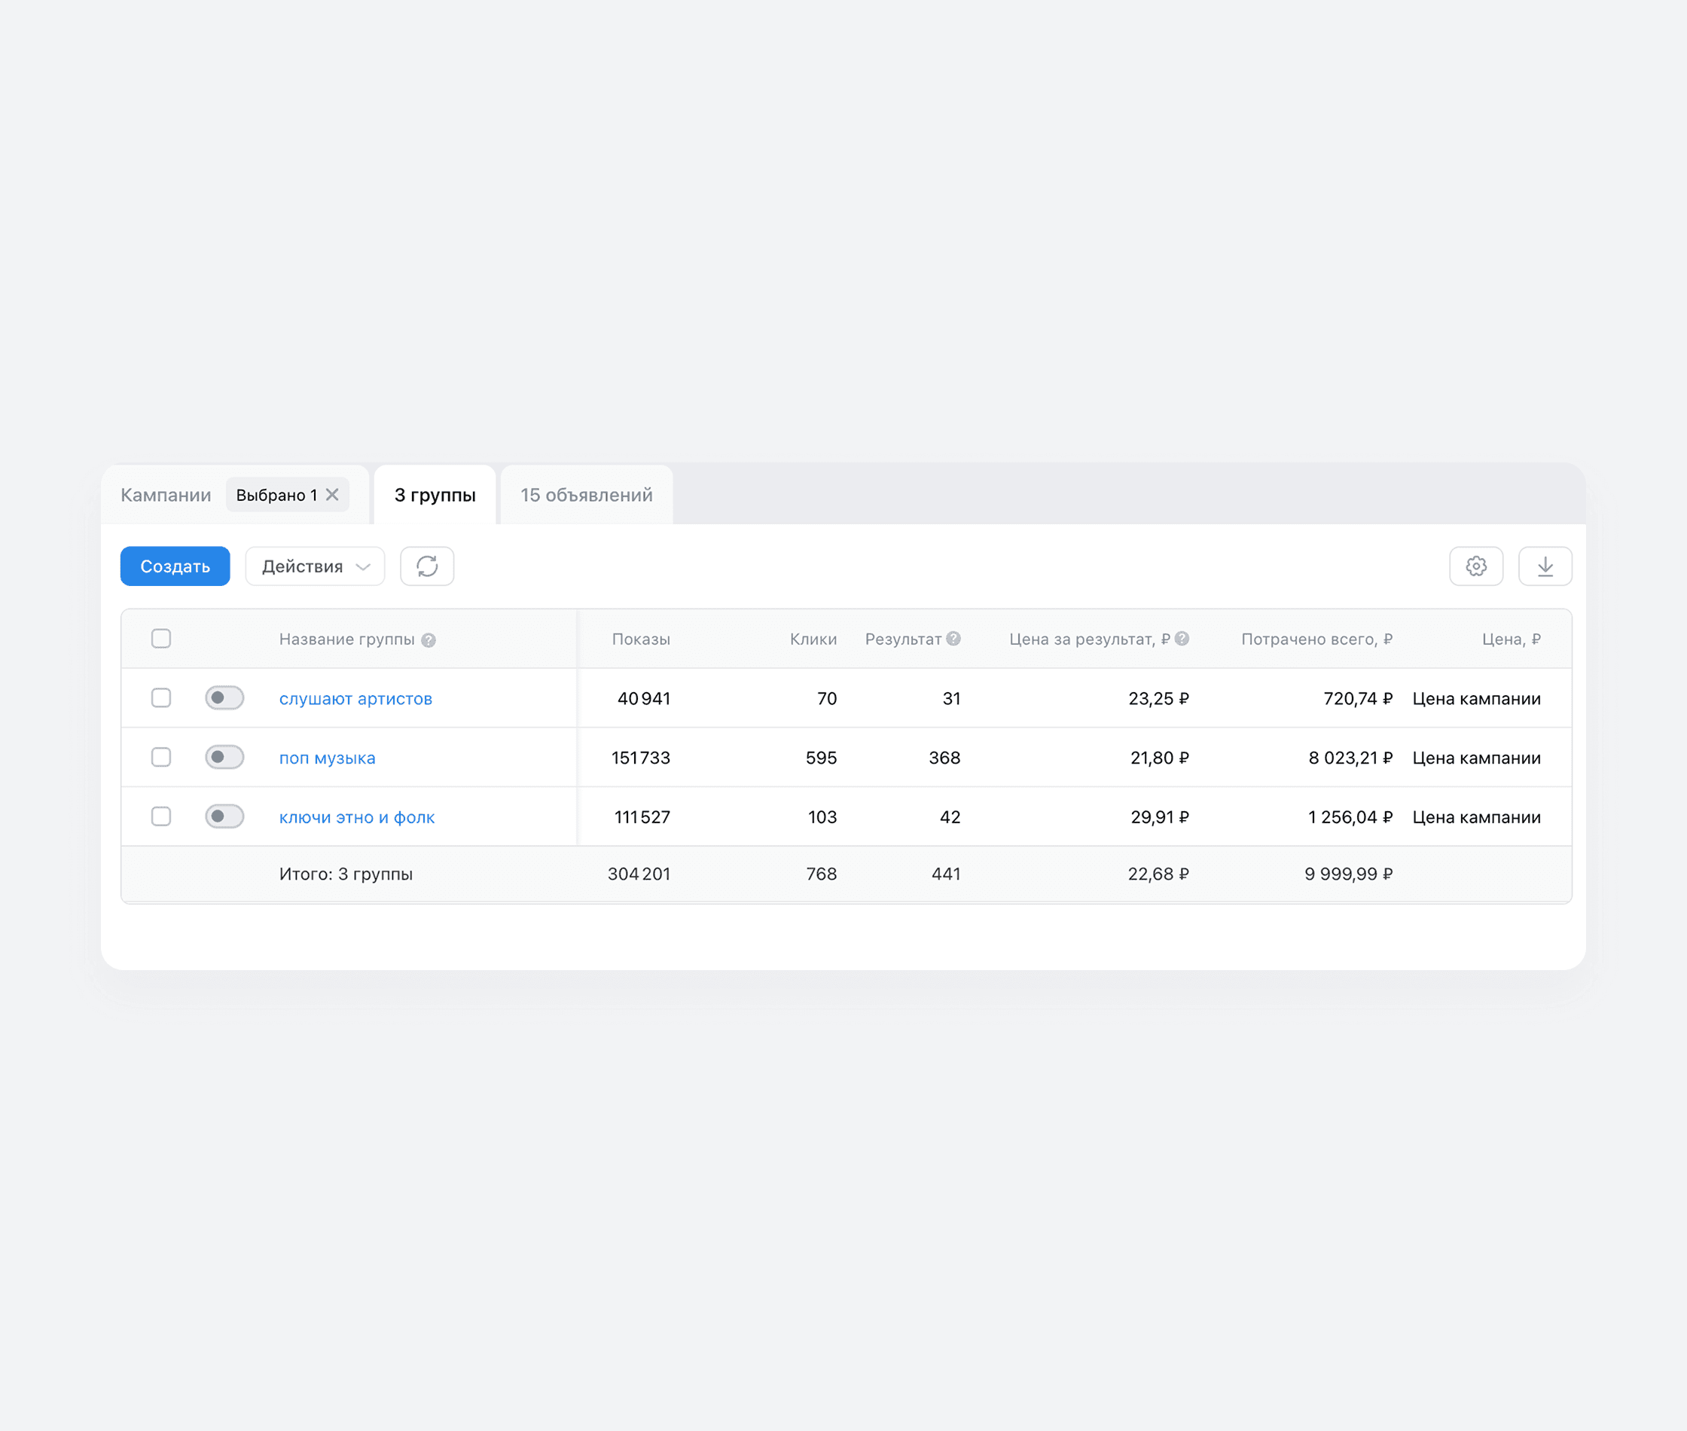The height and width of the screenshot is (1431, 1687).
Task: Check the 'ключи этно и фолк' row checkbox
Action: pos(161,816)
